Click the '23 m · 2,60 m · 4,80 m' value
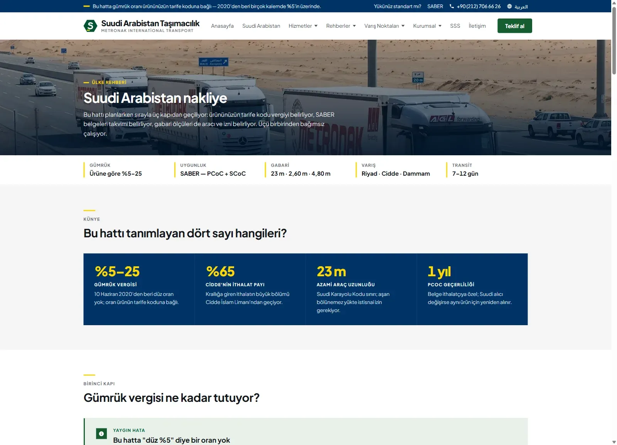The height and width of the screenshot is (445, 617). (300, 174)
